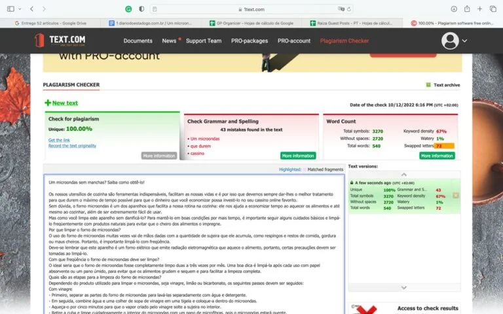The width and height of the screenshot is (503, 314).
Task: Switch to Raiza Guest Posts spreadsheet tab
Action: click(x=352, y=23)
